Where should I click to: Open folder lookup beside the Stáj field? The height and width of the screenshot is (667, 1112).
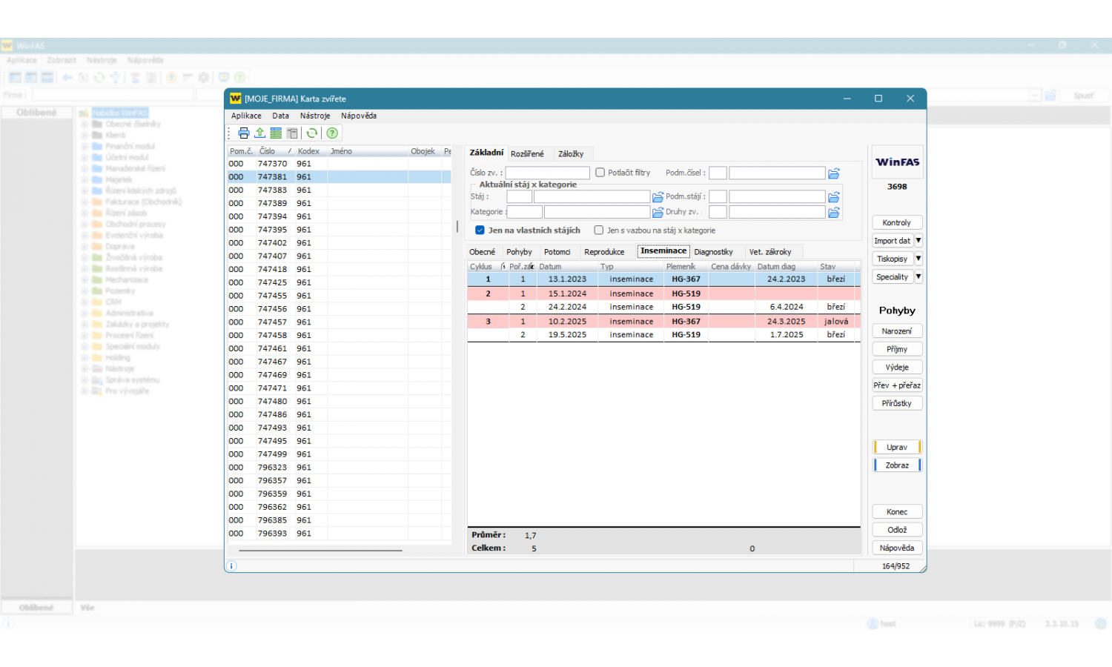point(658,197)
